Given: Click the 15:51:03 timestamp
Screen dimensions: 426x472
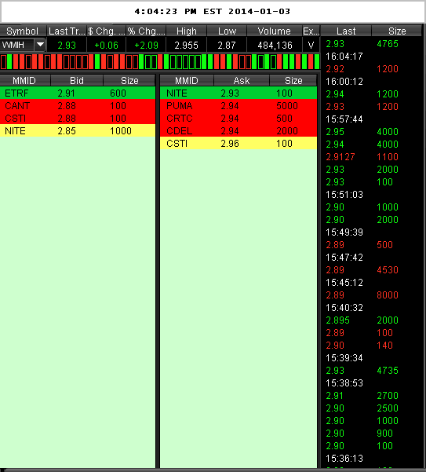Looking at the screenshot, I should point(344,195).
